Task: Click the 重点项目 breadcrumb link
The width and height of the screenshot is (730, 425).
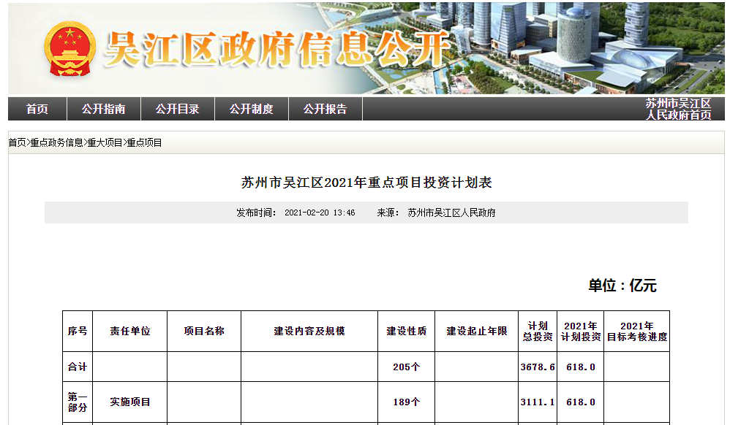Action: (144, 143)
